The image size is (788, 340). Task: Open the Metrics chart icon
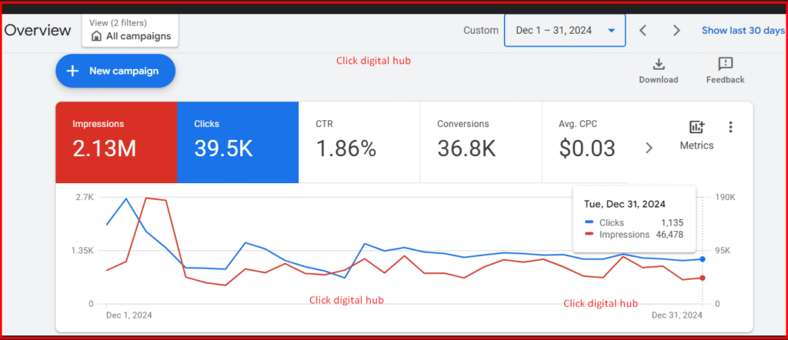[x=696, y=128]
